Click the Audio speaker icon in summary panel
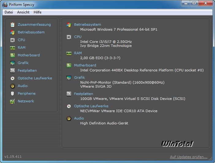The width and height of the screenshot is (215, 163). pos(69,118)
